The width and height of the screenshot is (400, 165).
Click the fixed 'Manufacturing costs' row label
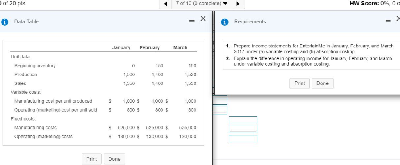(36, 128)
